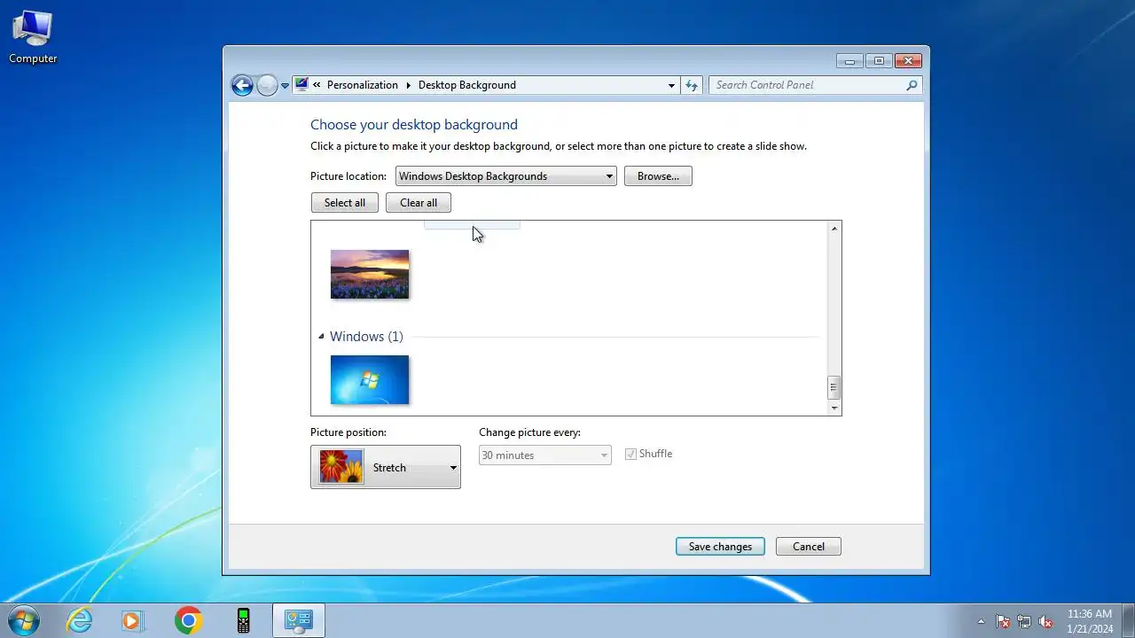Open the Computer desktop icon
1135x638 pixels.
pyautogui.click(x=33, y=37)
